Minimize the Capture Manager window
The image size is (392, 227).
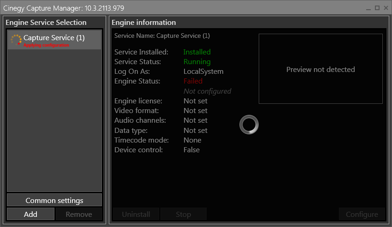point(368,8)
